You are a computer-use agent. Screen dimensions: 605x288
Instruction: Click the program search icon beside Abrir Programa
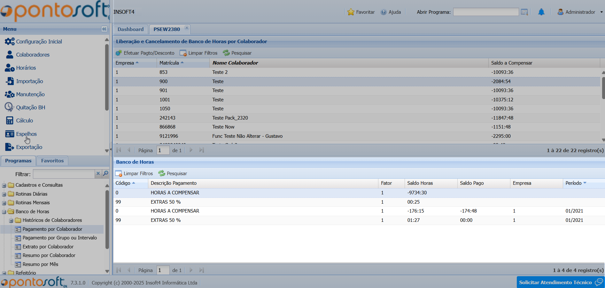524,12
